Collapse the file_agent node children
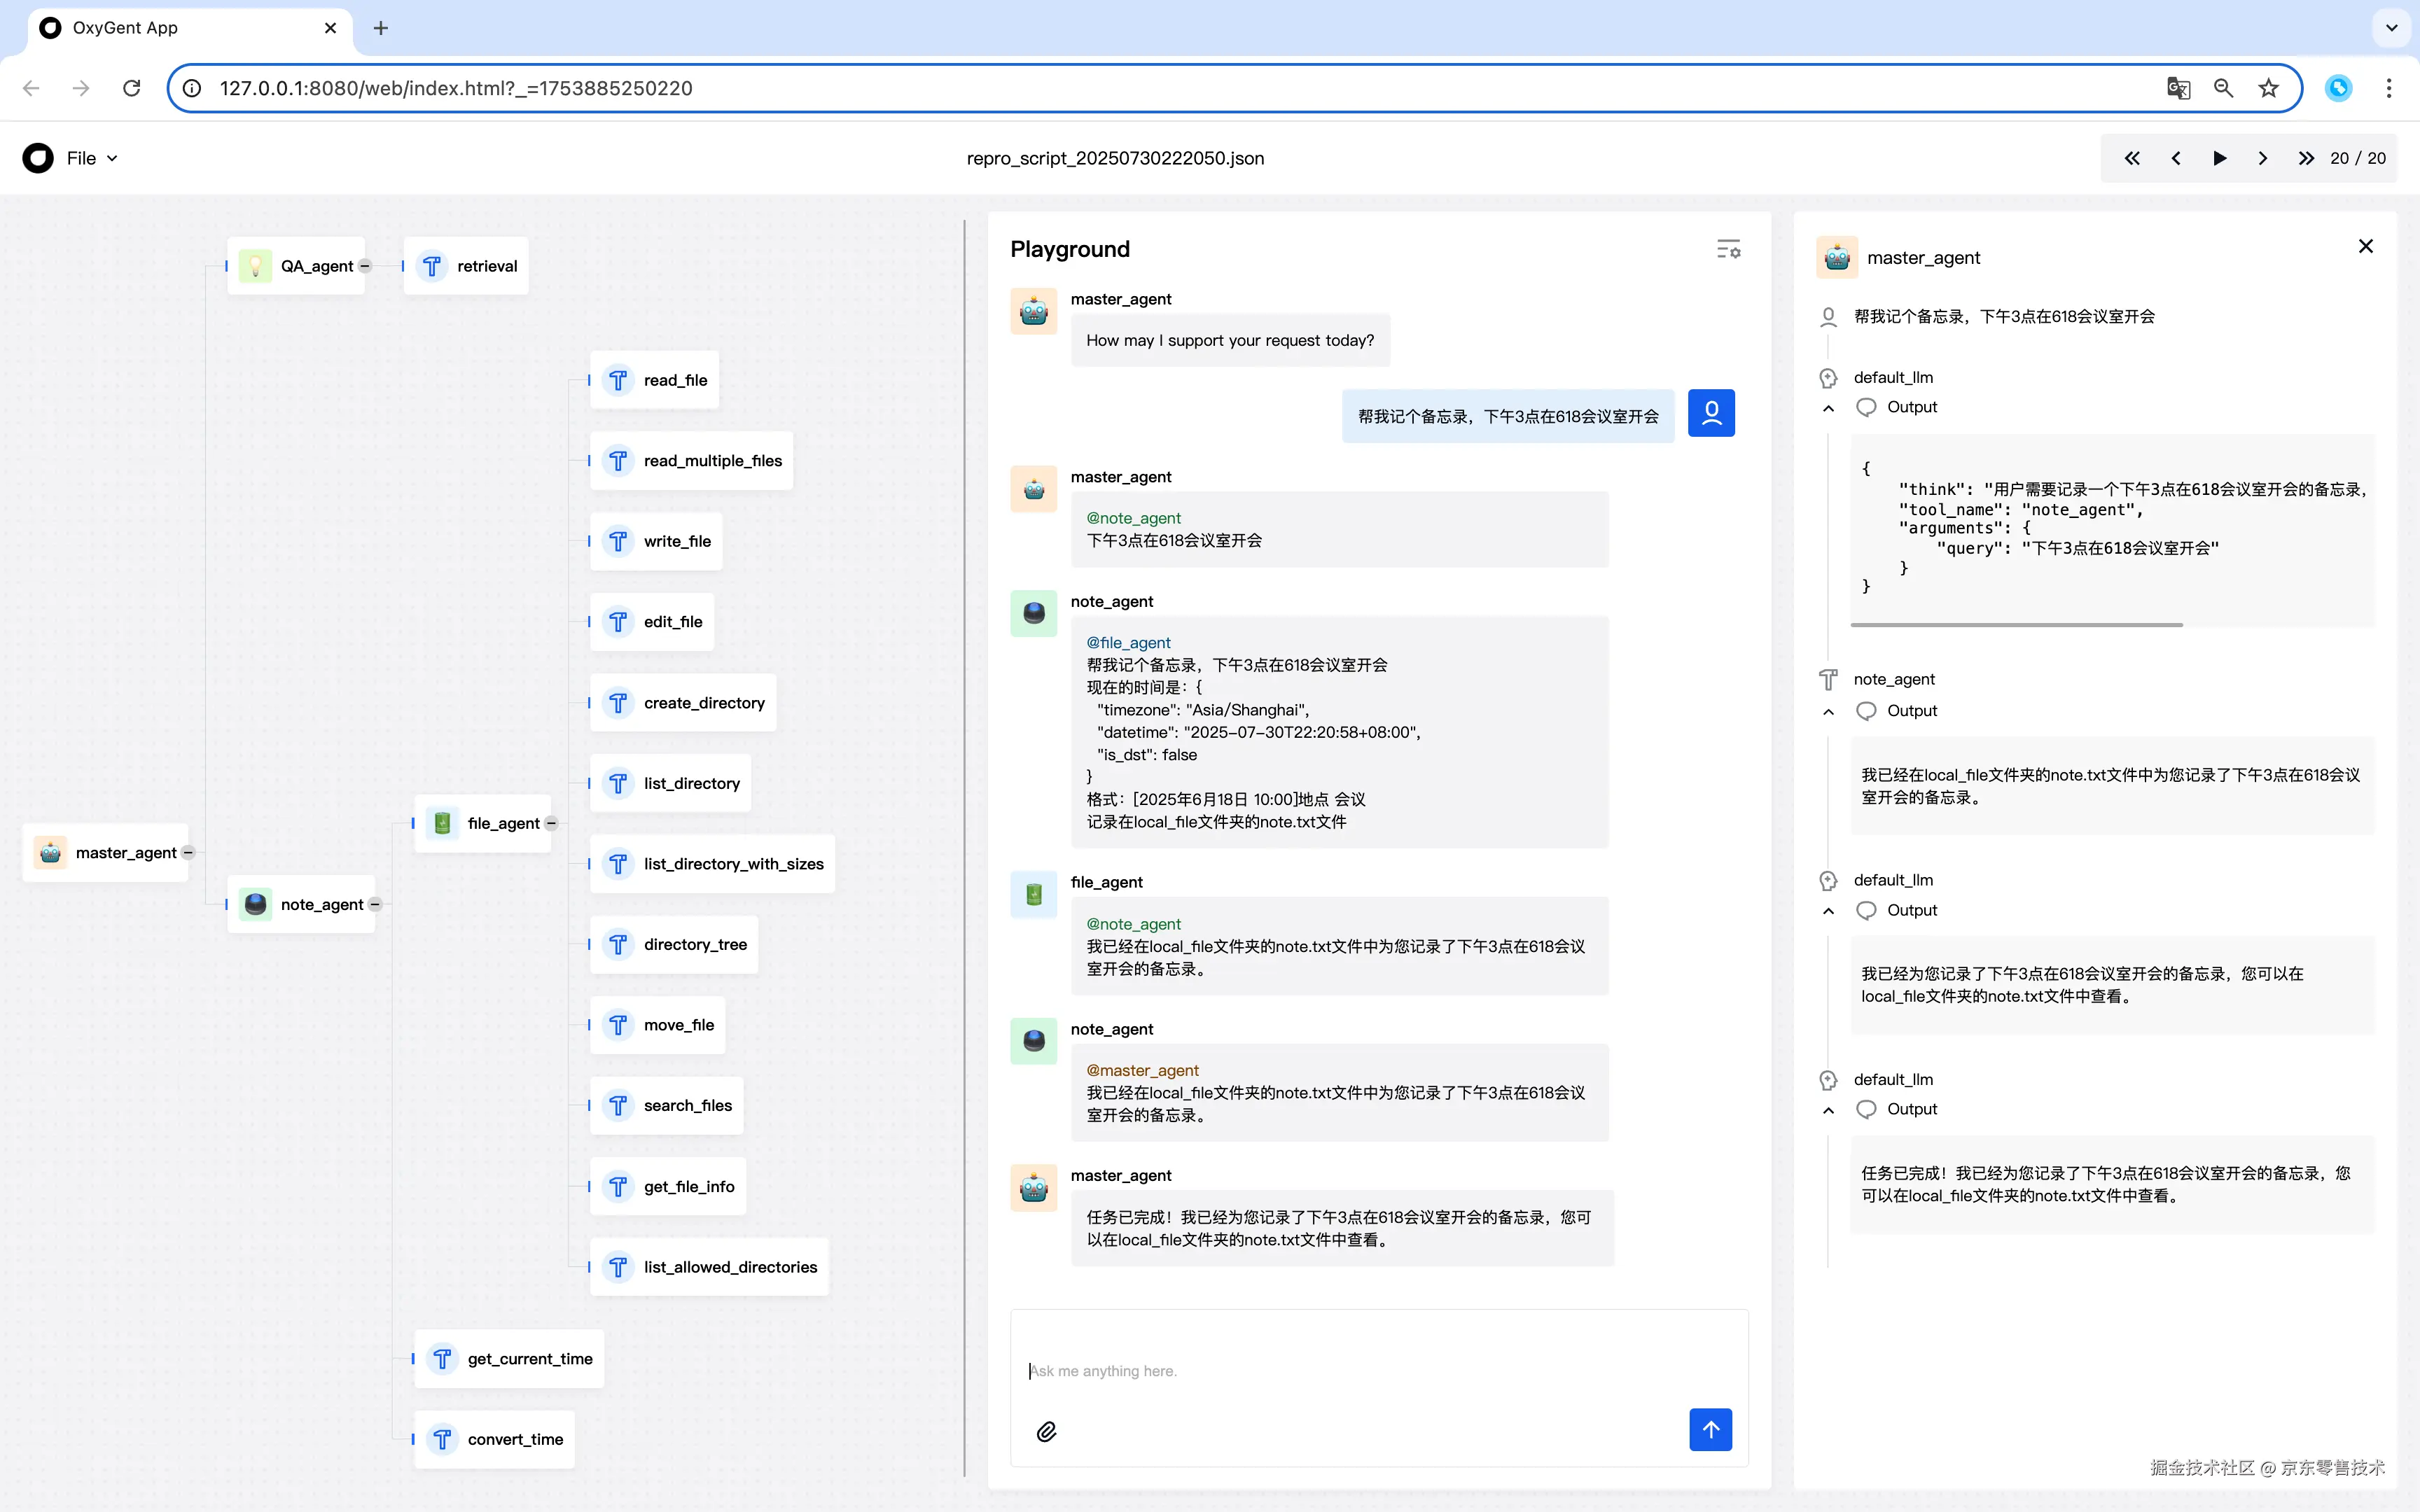The width and height of the screenshot is (2420, 1512). 551,823
